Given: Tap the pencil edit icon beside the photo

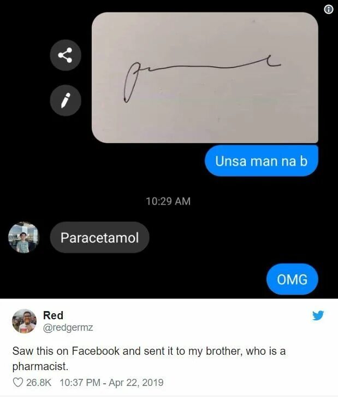Looking at the screenshot, I should (x=66, y=100).
